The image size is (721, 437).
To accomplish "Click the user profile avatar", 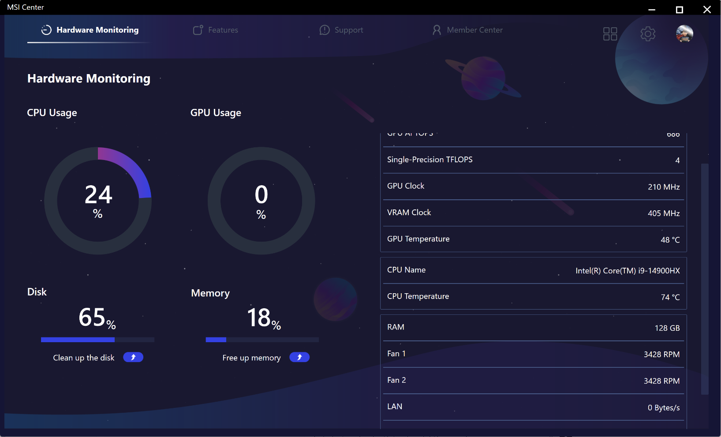I will pyautogui.click(x=684, y=34).
